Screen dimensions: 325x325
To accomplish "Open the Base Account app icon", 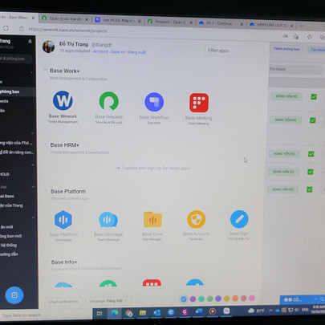I will coord(196,219).
